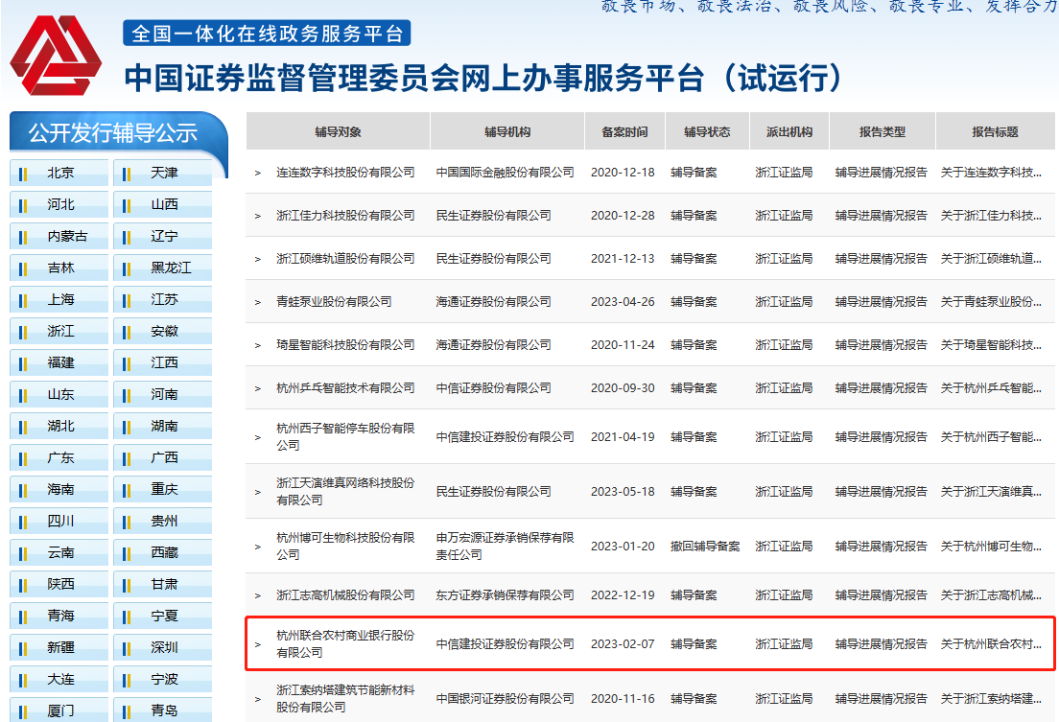Expand the 浙江佳力科技股份有限公司 row arrow
1059x722 pixels.
tap(257, 216)
